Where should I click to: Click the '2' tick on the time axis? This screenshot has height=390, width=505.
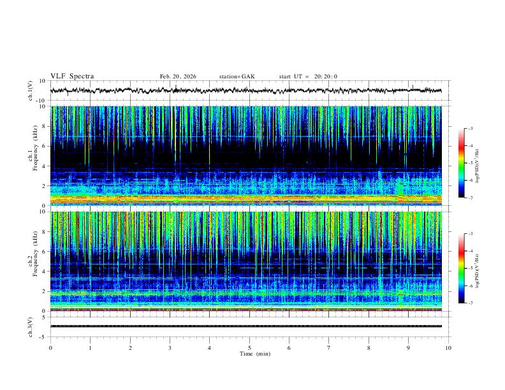(x=130, y=348)
